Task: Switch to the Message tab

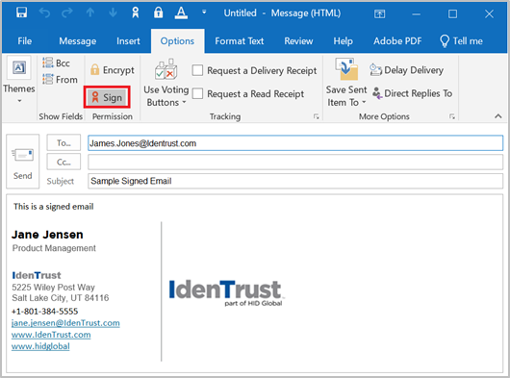Action: 77,41
